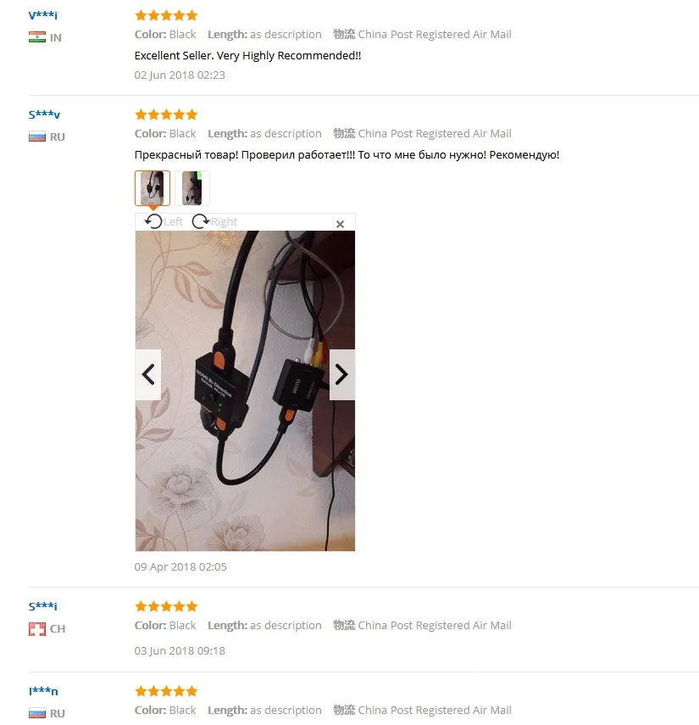Rotate review photo right
The width and height of the screenshot is (699, 725).
(x=214, y=221)
